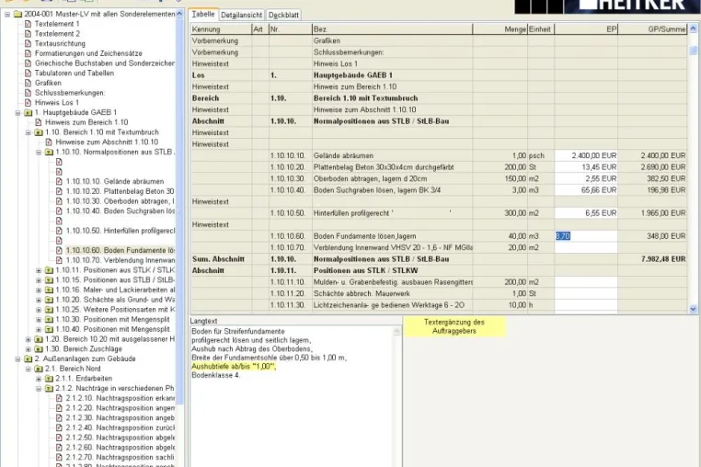
Task: Click folder icon of 2004-001 Muster-LV root
Action: tap(17, 15)
